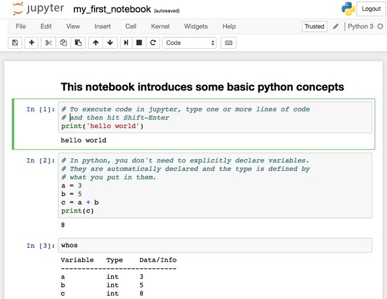This screenshot has width=387, height=299.
Task: Click the my_first_notebook title to rename
Action: pyautogui.click(x=112, y=10)
